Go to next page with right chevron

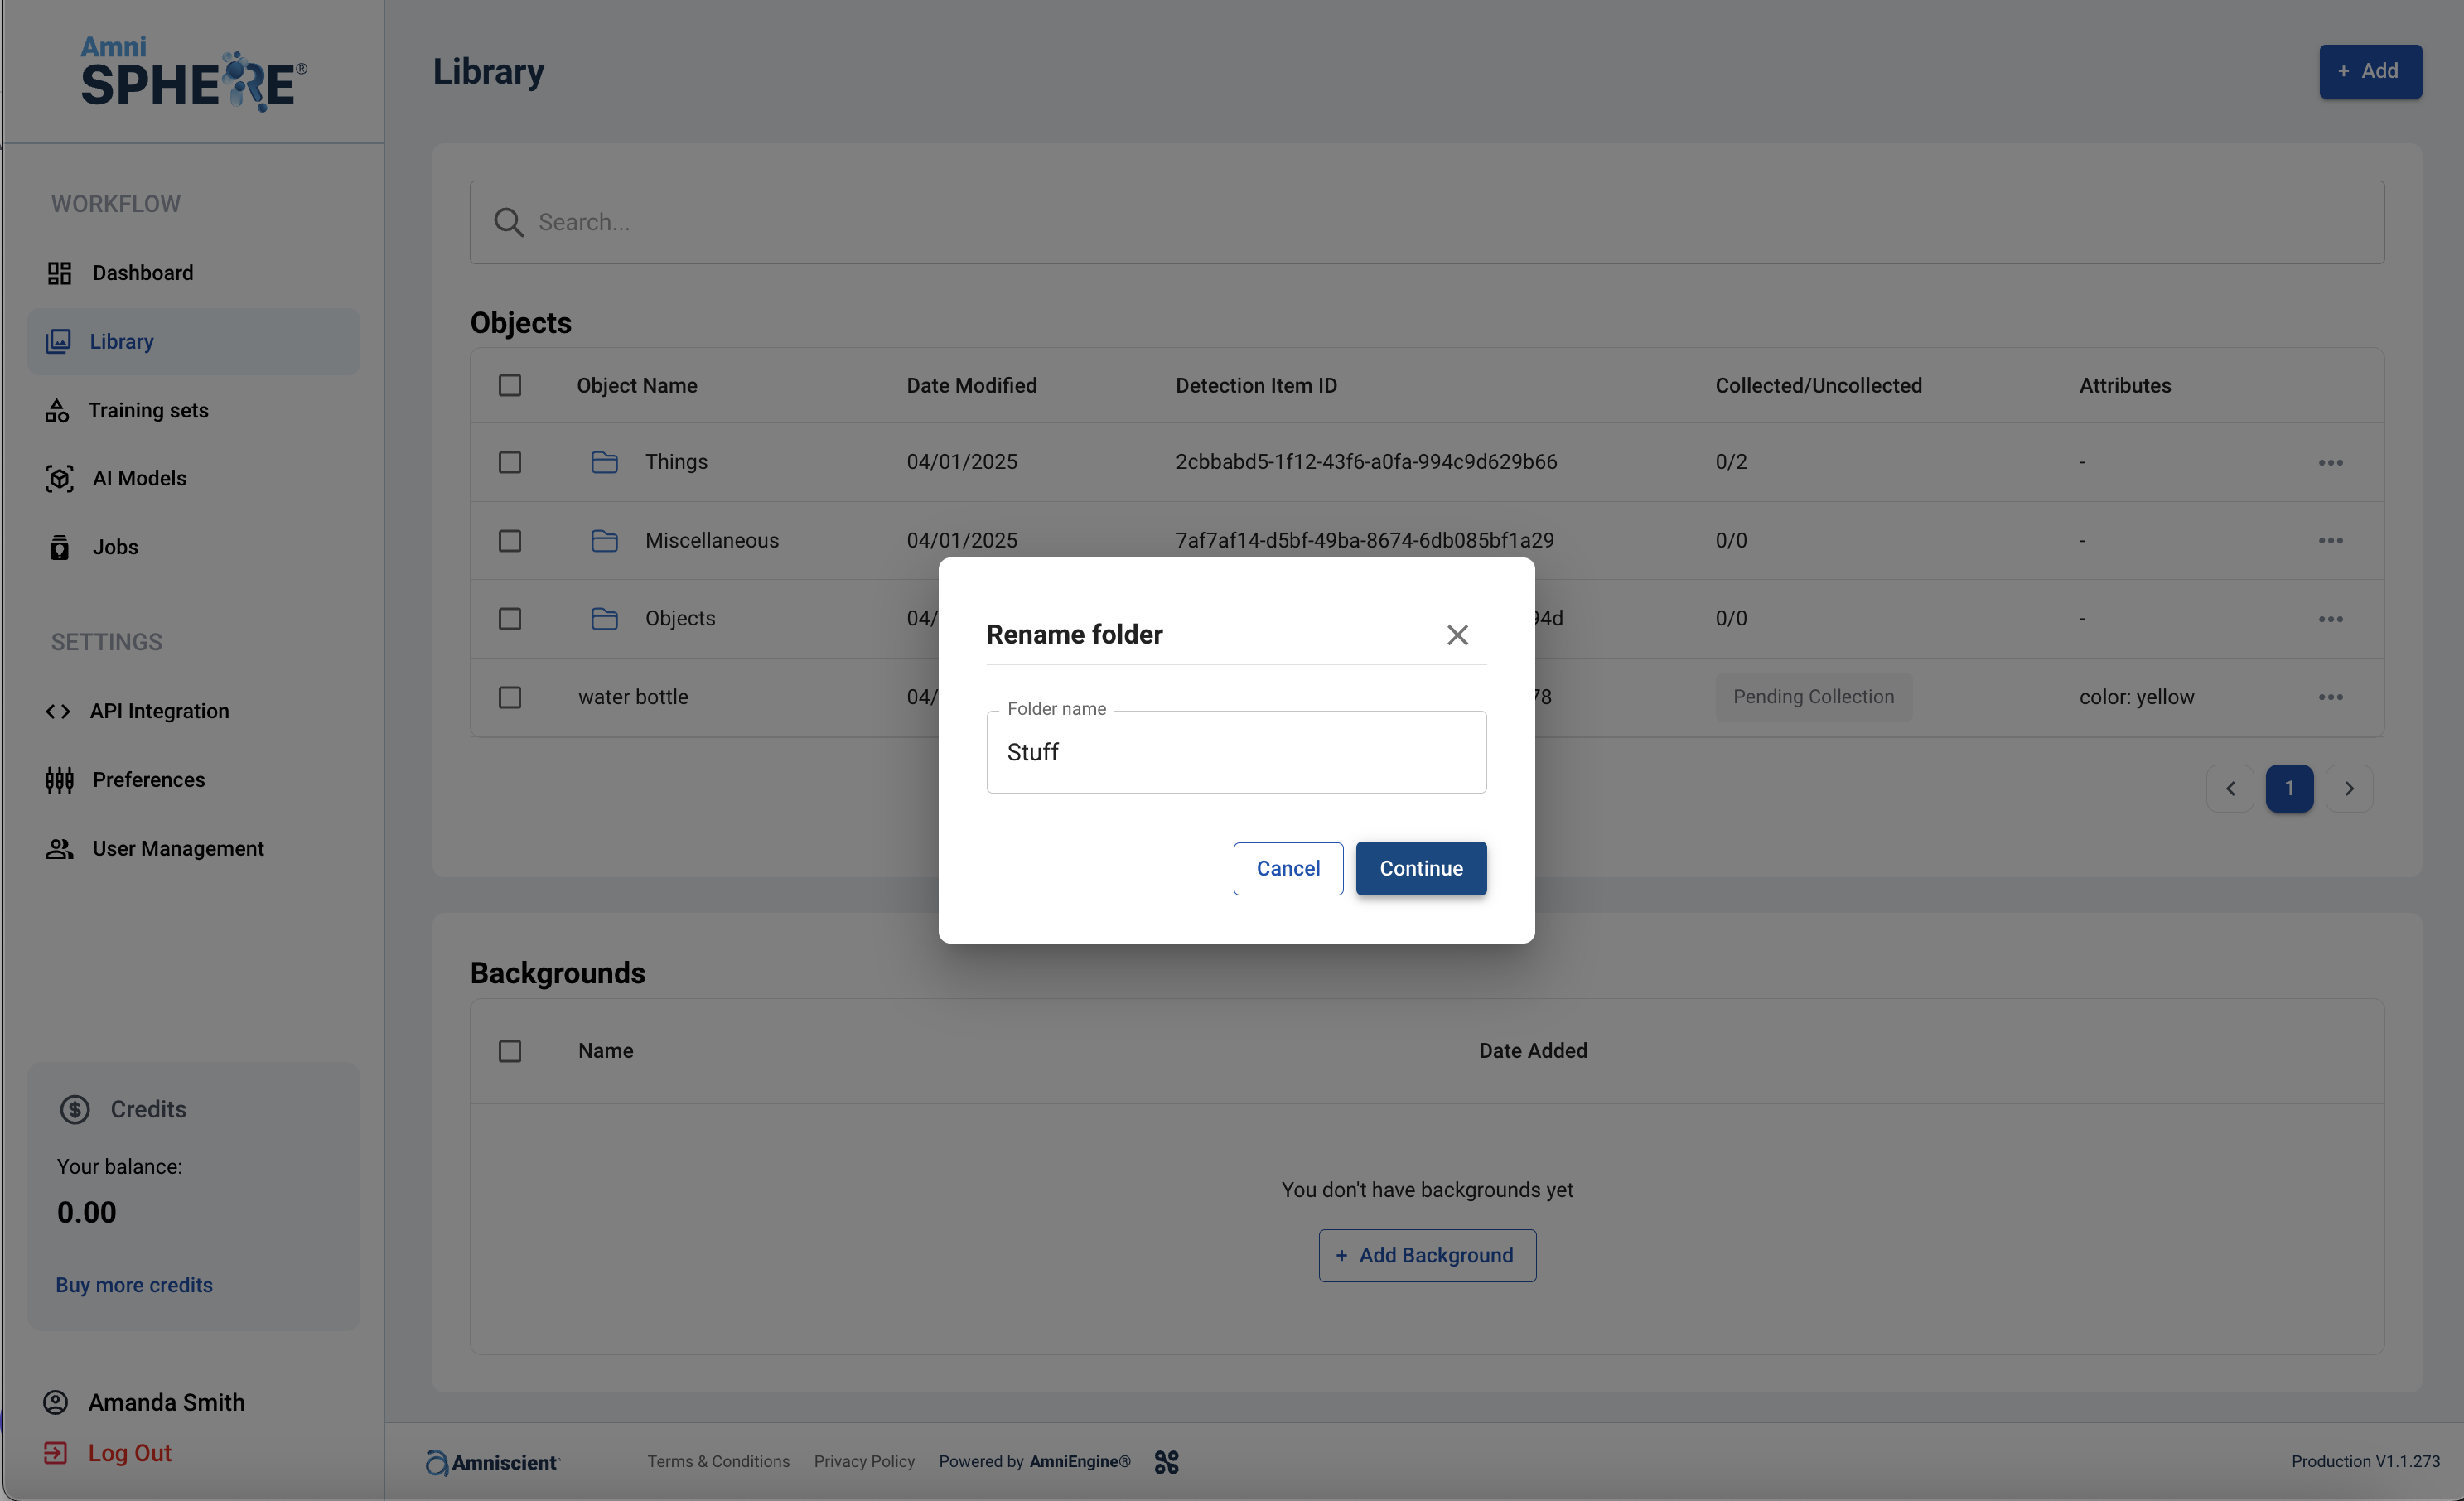tap(2349, 789)
